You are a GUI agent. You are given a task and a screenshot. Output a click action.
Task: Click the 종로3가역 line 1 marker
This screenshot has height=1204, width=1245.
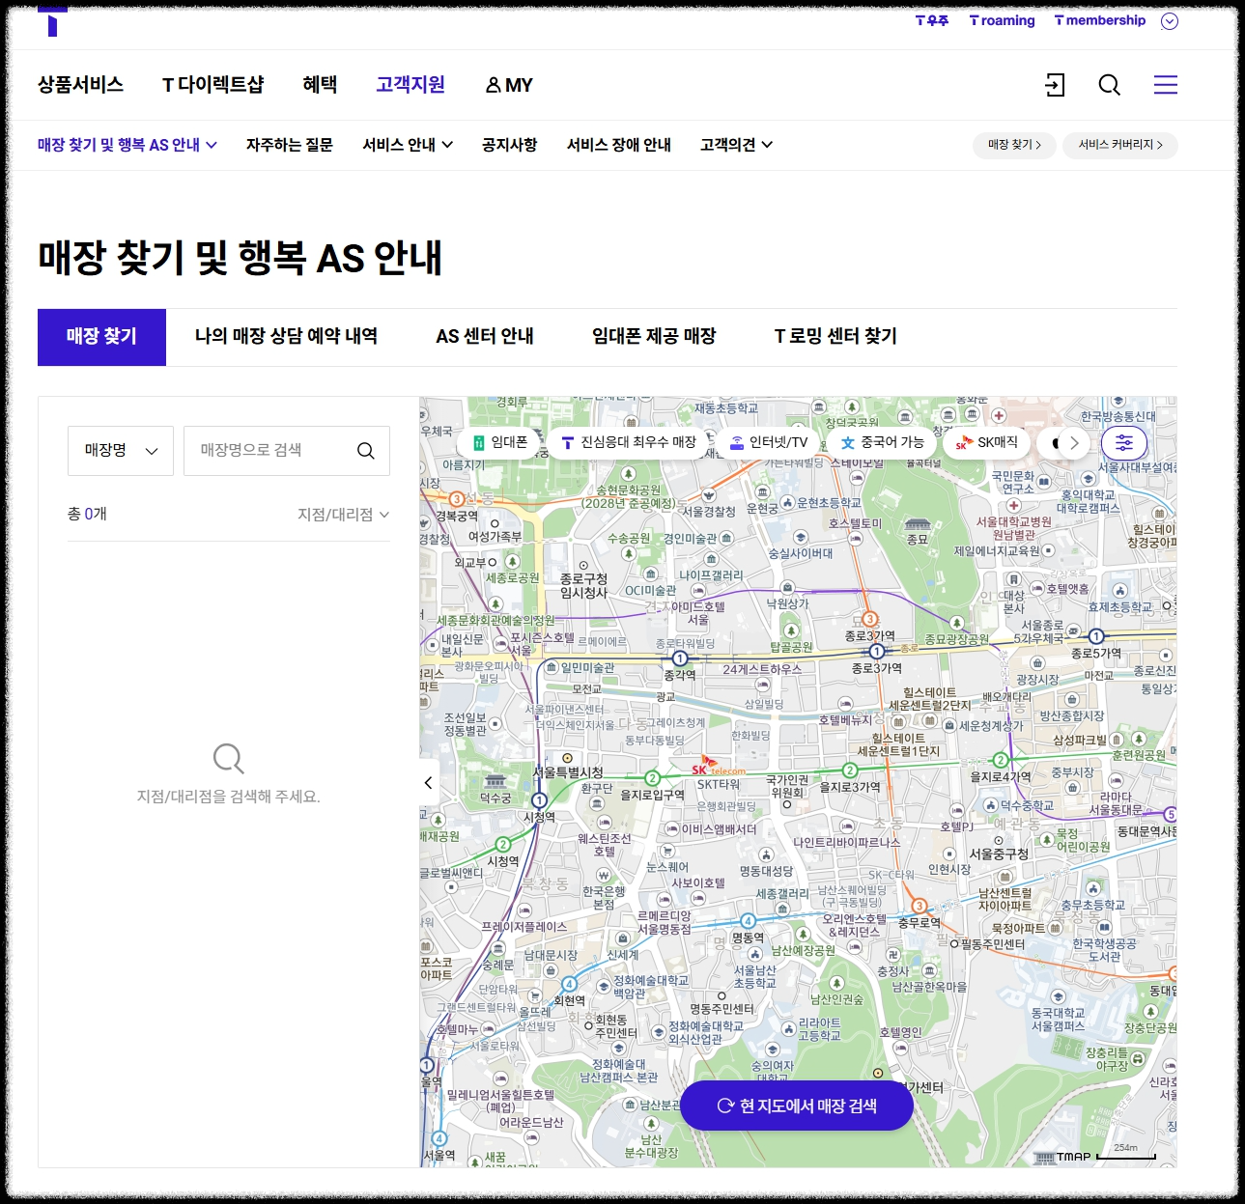(x=877, y=652)
